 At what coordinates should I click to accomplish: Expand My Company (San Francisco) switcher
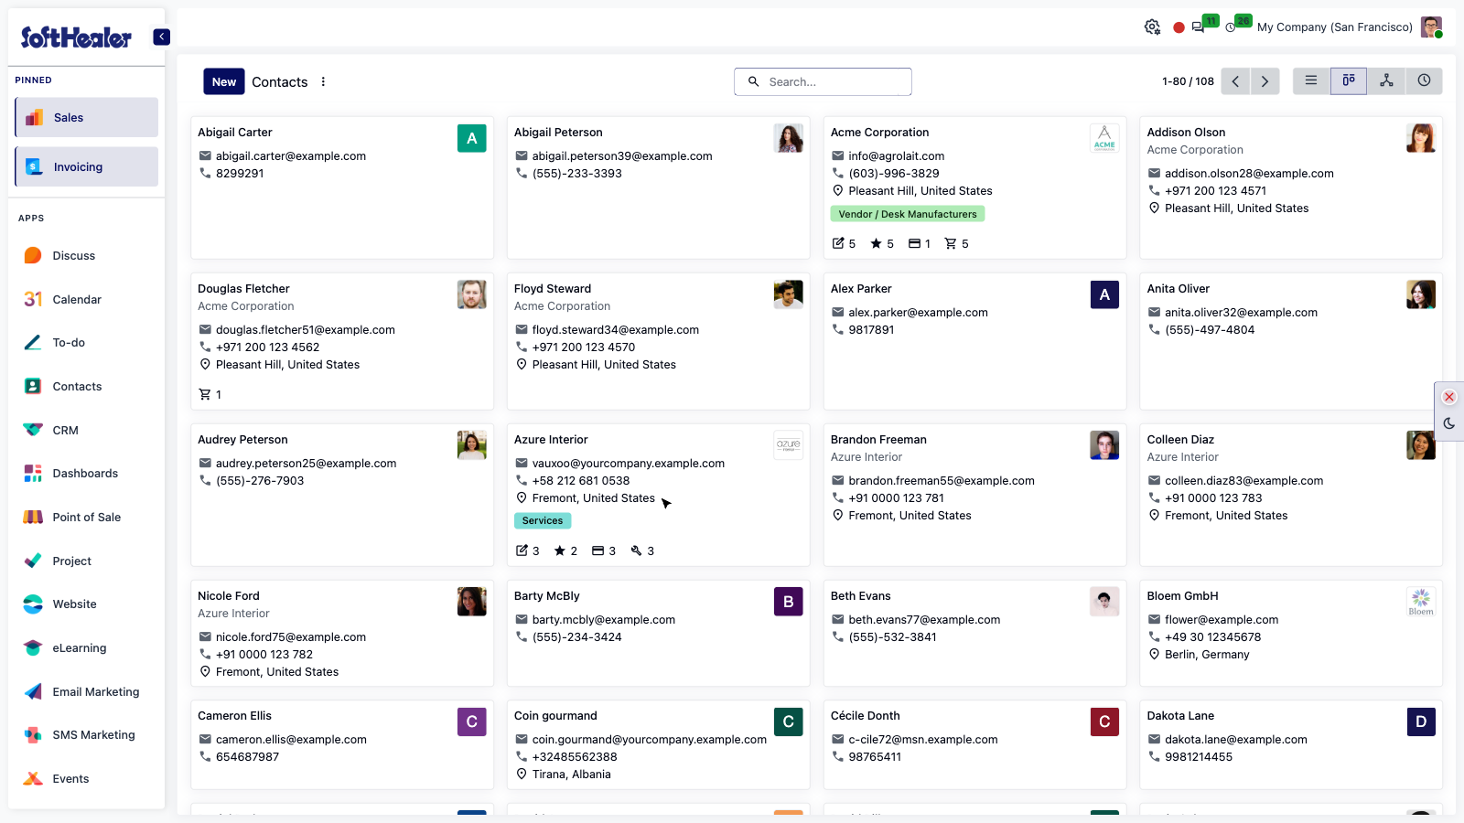point(1334,27)
